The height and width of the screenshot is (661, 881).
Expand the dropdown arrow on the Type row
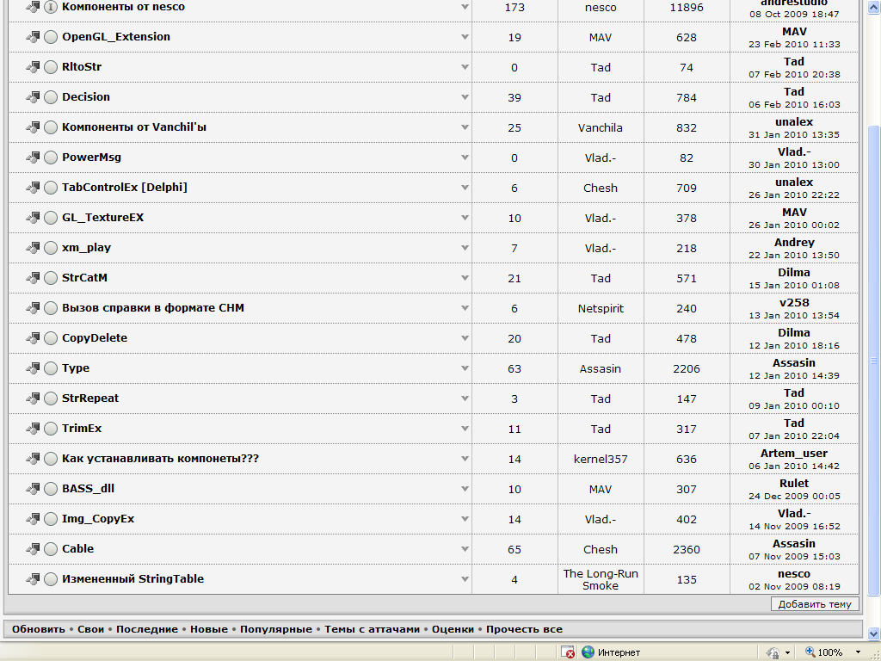(x=465, y=368)
